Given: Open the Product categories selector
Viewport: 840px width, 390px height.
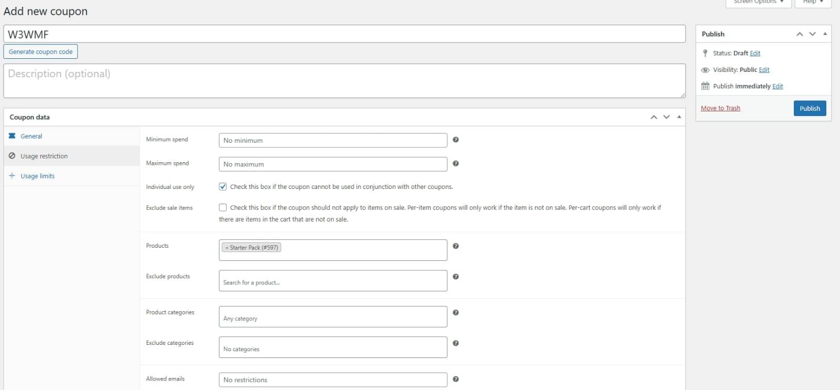Looking at the screenshot, I should pos(333,317).
